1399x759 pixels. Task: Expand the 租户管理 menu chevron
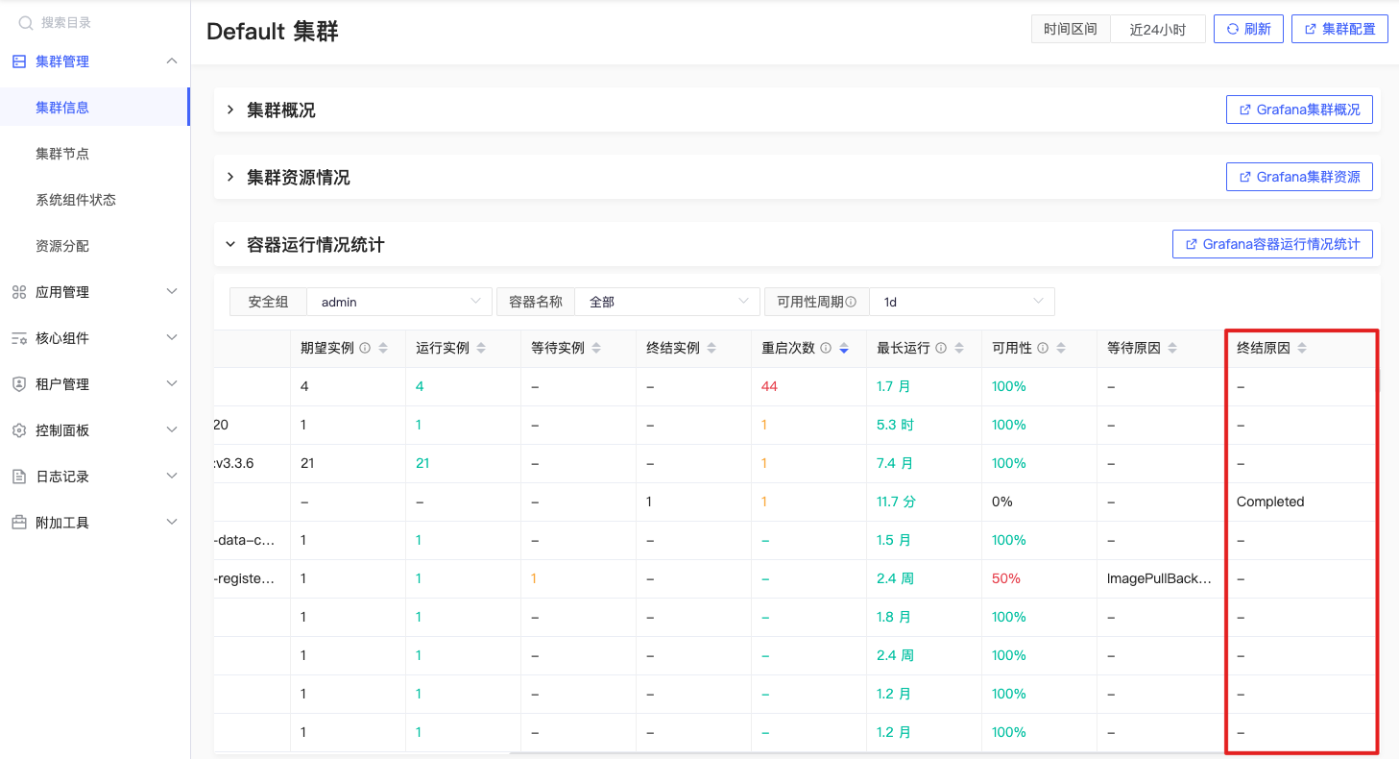pyautogui.click(x=172, y=383)
